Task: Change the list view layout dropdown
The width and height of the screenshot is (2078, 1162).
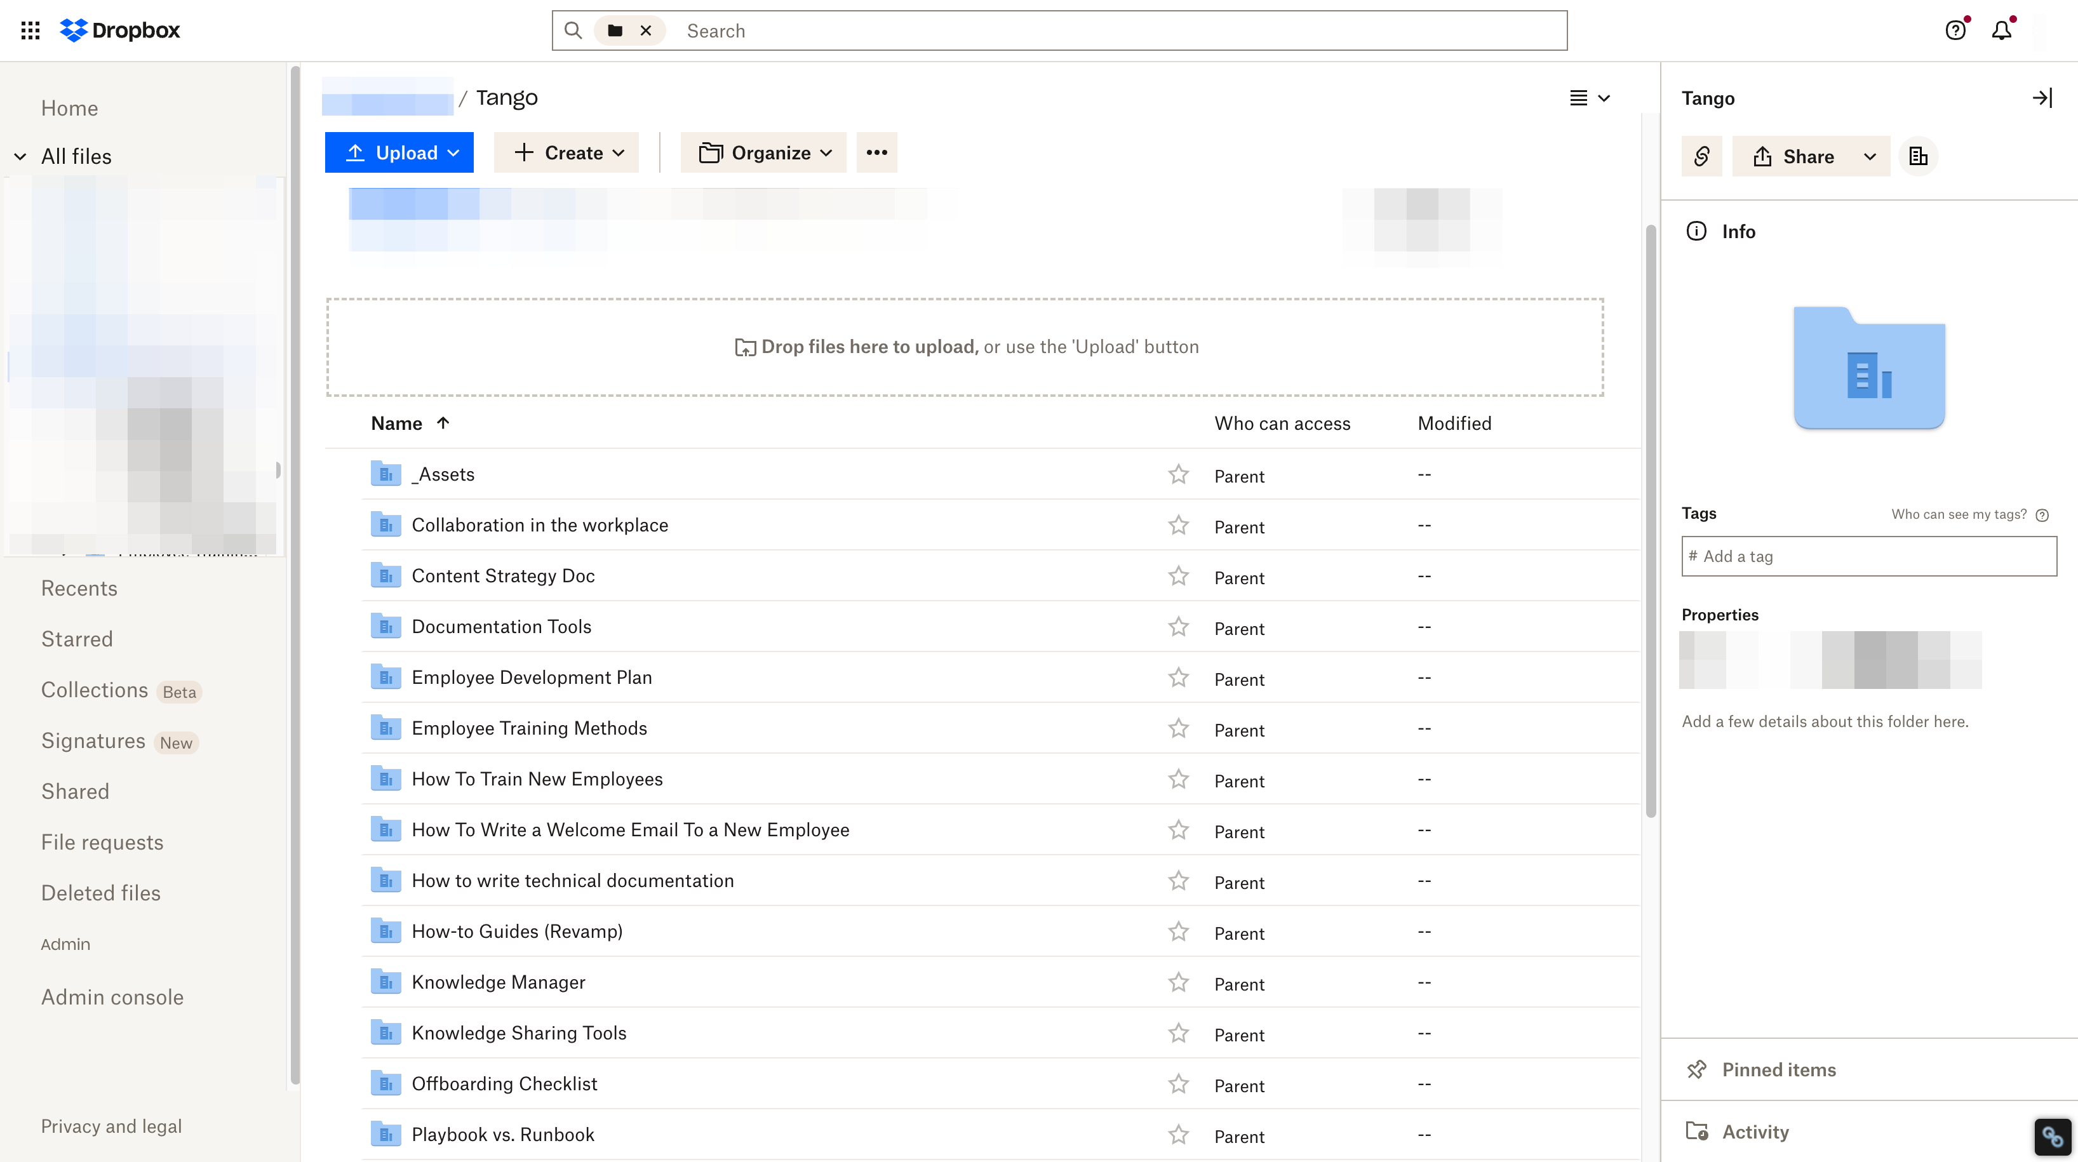Action: pos(1589,98)
